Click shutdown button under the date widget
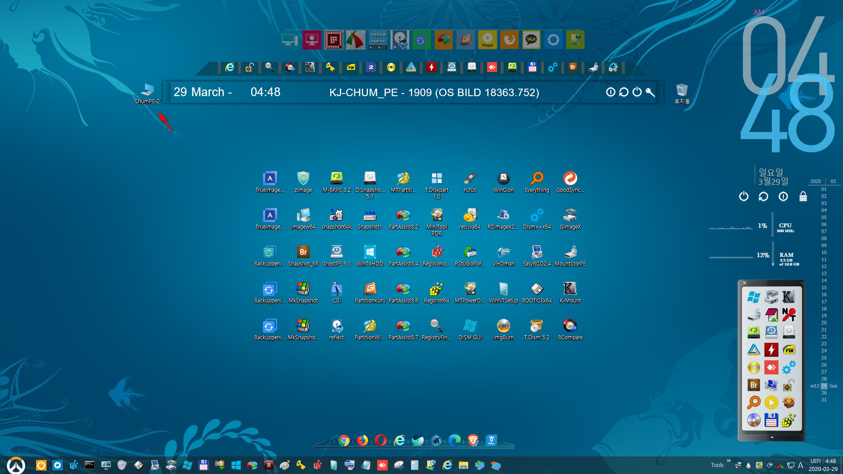The height and width of the screenshot is (474, 843). tap(743, 196)
